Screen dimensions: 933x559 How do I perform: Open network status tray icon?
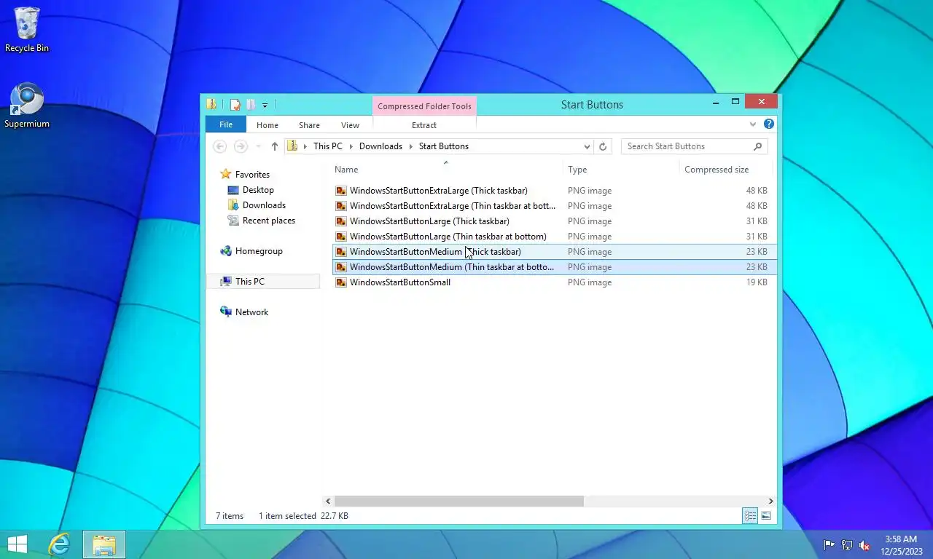coord(847,544)
